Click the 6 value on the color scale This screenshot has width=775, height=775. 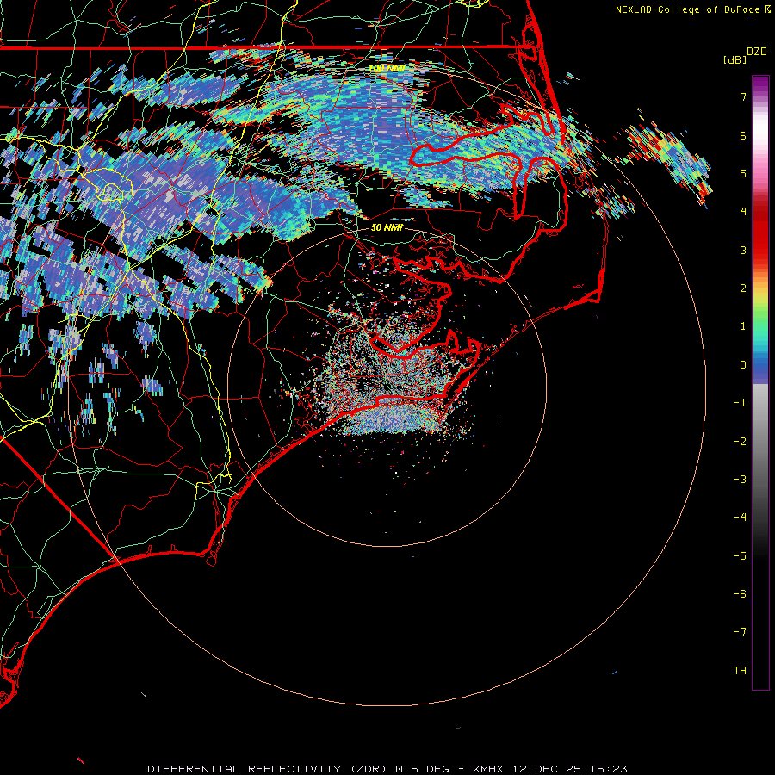[x=743, y=135]
